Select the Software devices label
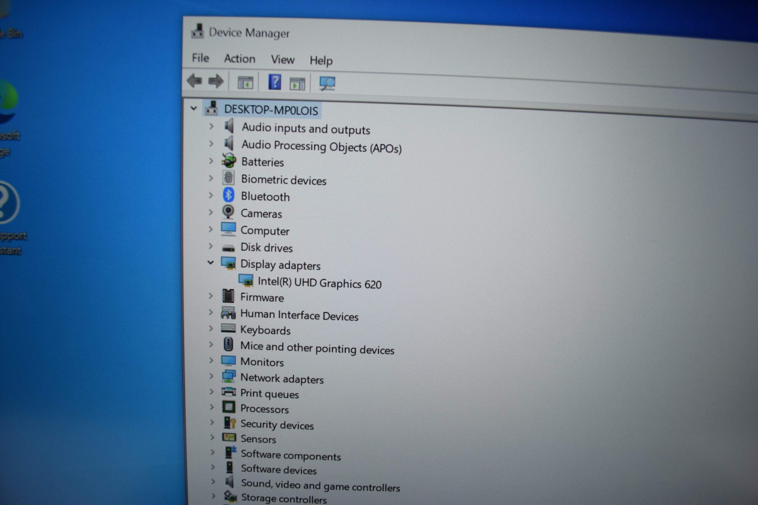The height and width of the screenshot is (505, 758). pyautogui.click(x=279, y=469)
